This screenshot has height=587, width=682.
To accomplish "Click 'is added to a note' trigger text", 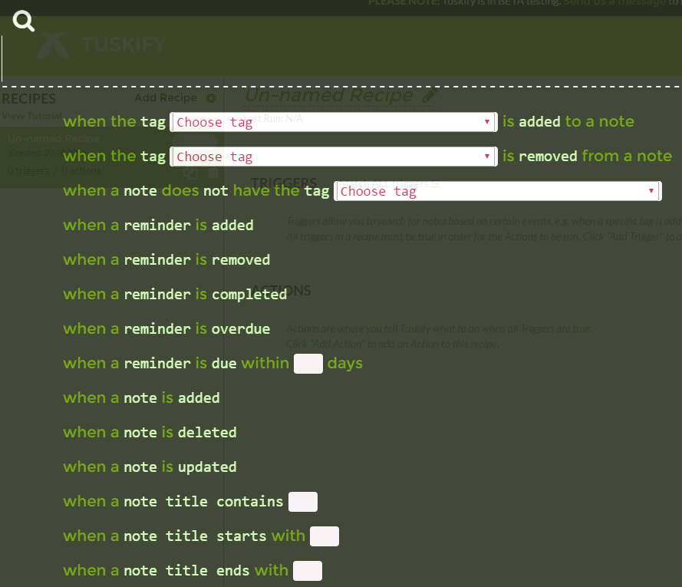I will pos(568,121).
